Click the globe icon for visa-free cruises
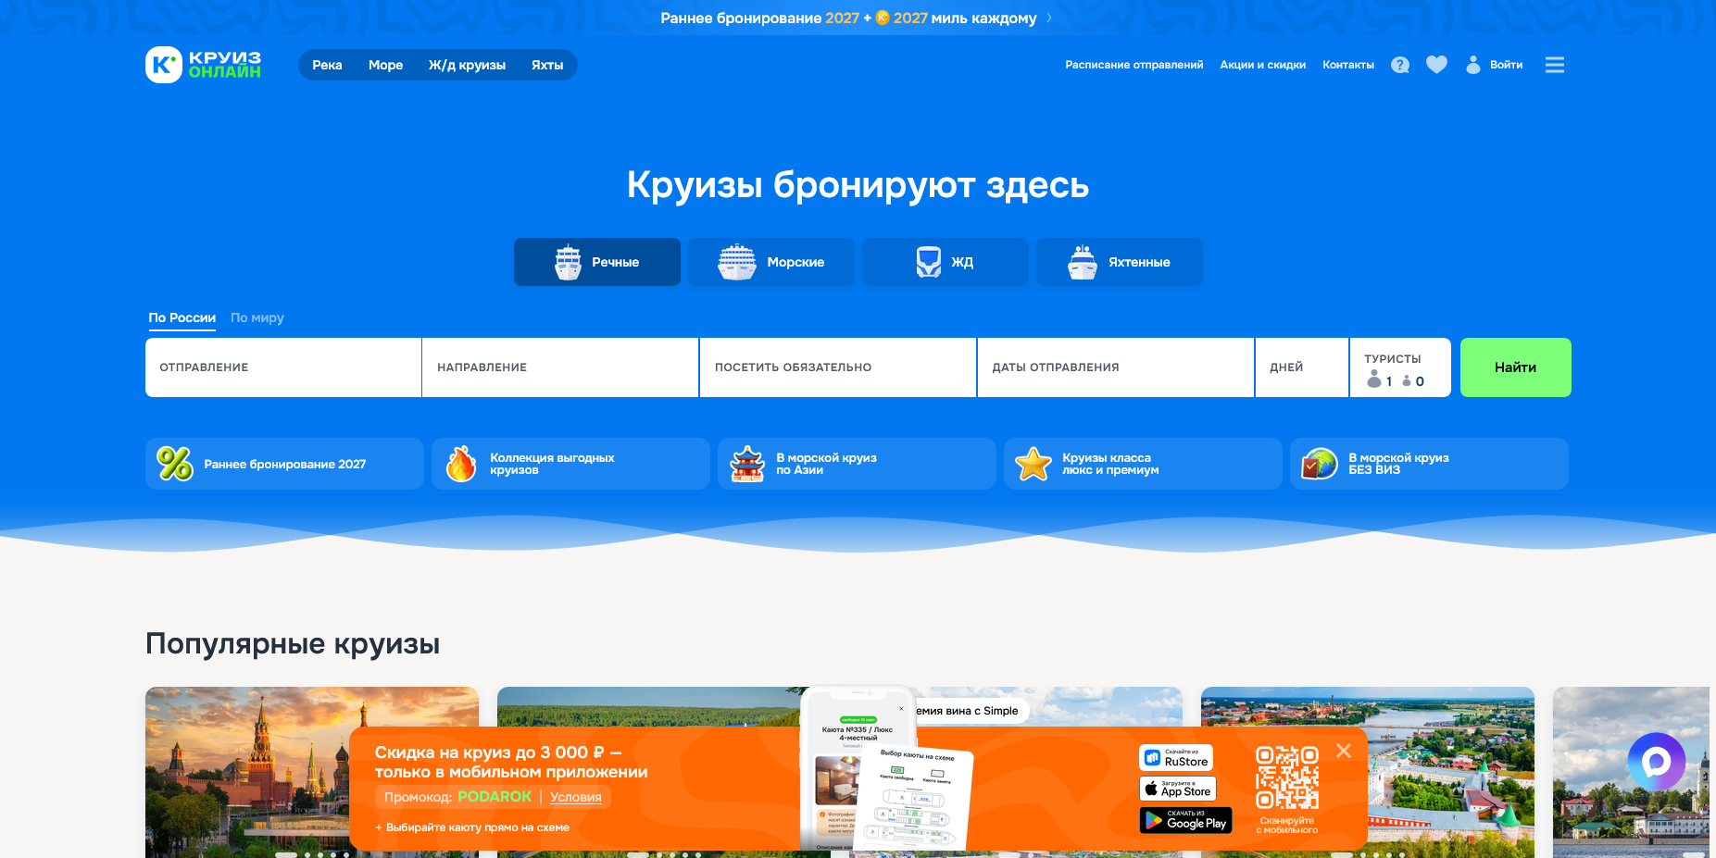1716x858 pixels. tap(1320, 464)
